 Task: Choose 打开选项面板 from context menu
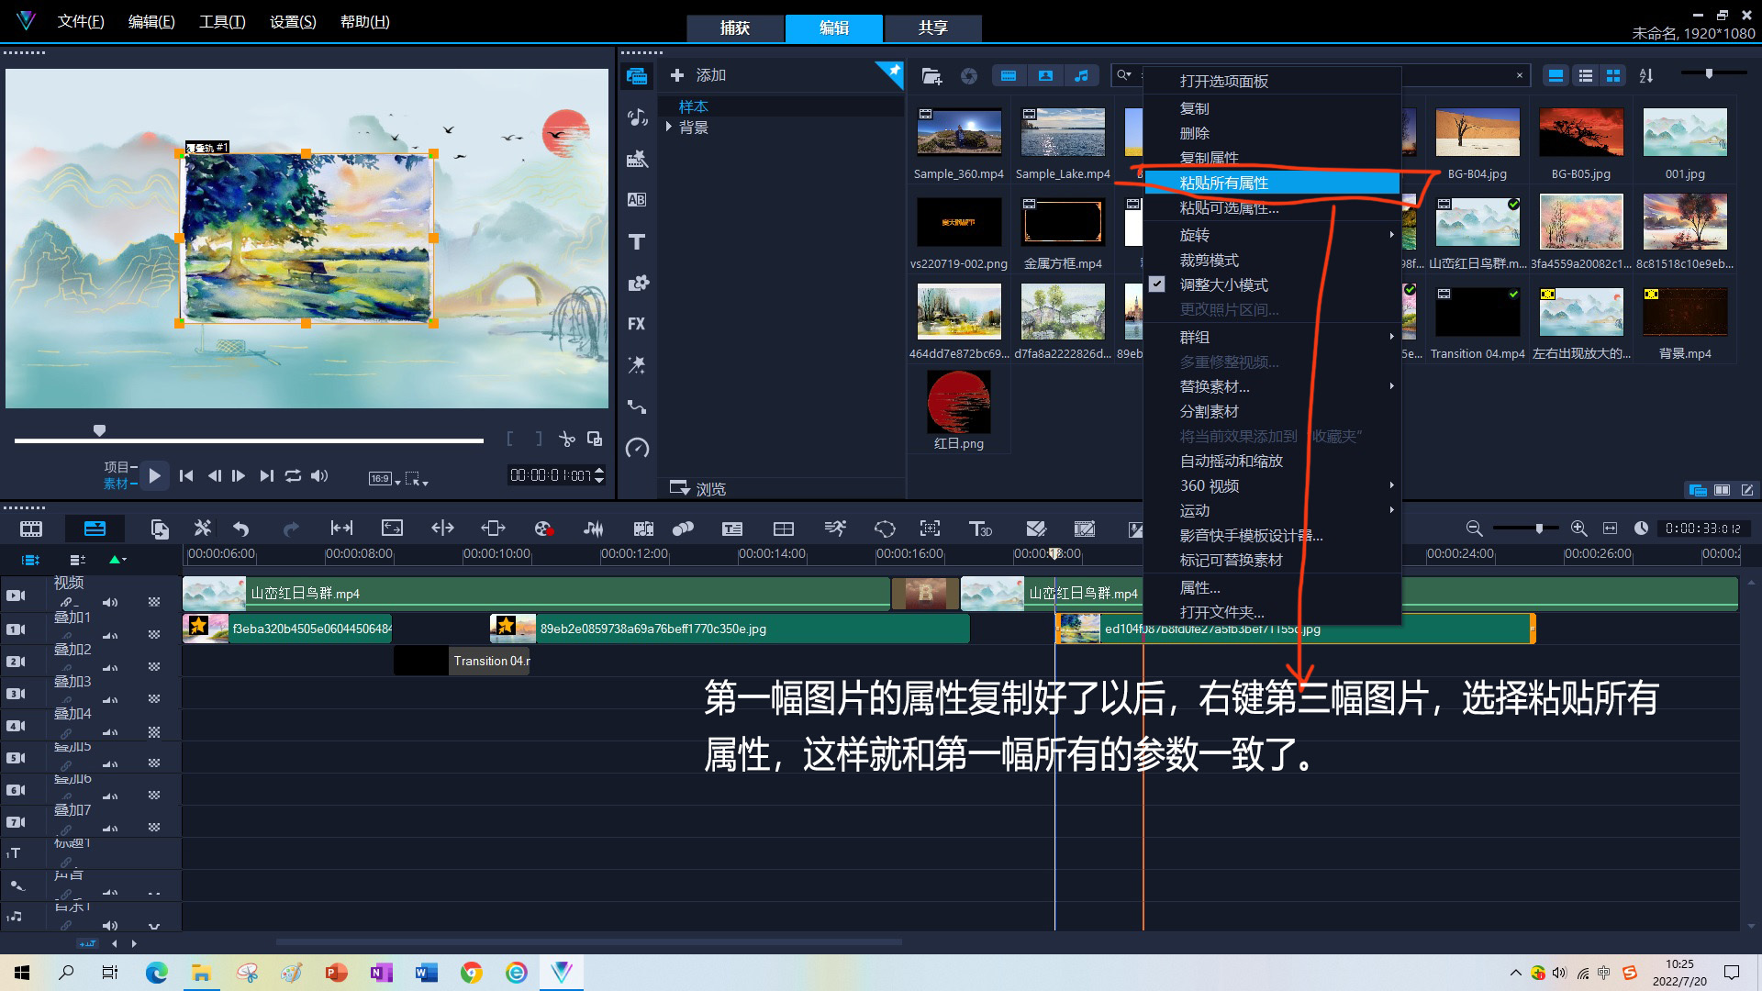1272,82
